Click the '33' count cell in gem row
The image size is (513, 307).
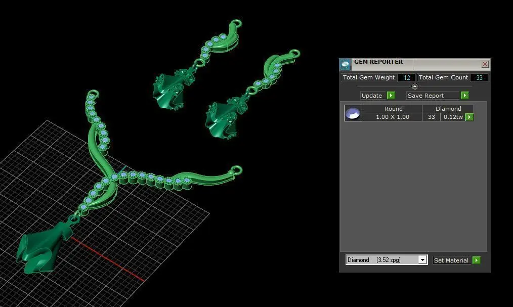point(431,117)
